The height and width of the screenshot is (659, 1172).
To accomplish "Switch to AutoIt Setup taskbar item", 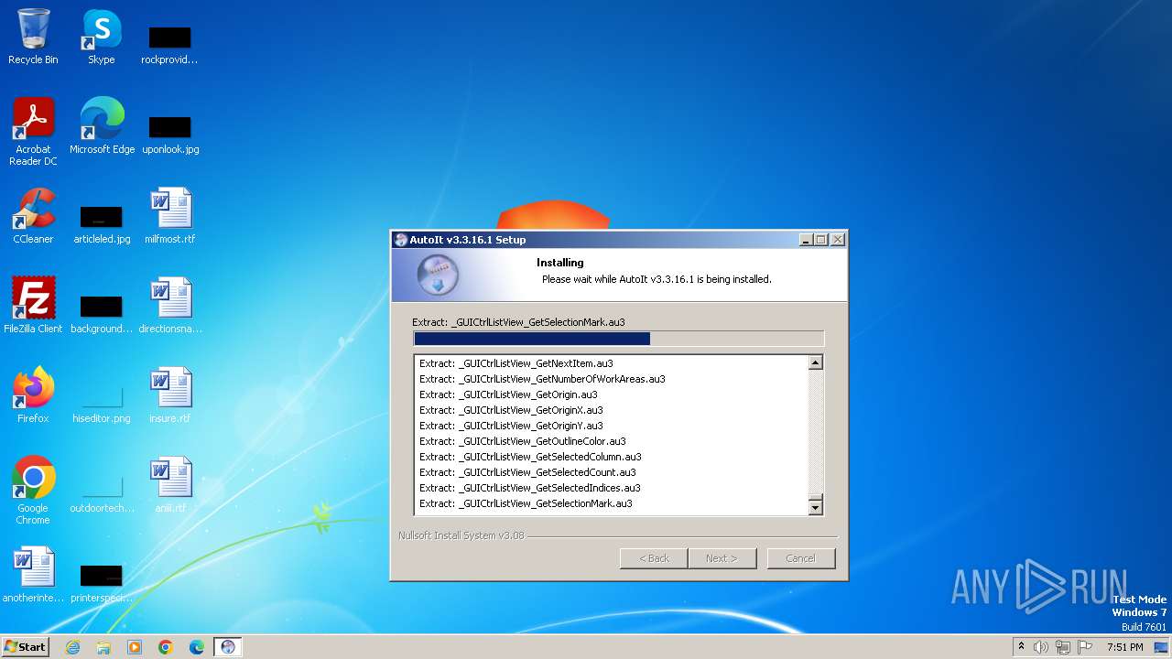I will pyautogui.click(x=228, y=647).
